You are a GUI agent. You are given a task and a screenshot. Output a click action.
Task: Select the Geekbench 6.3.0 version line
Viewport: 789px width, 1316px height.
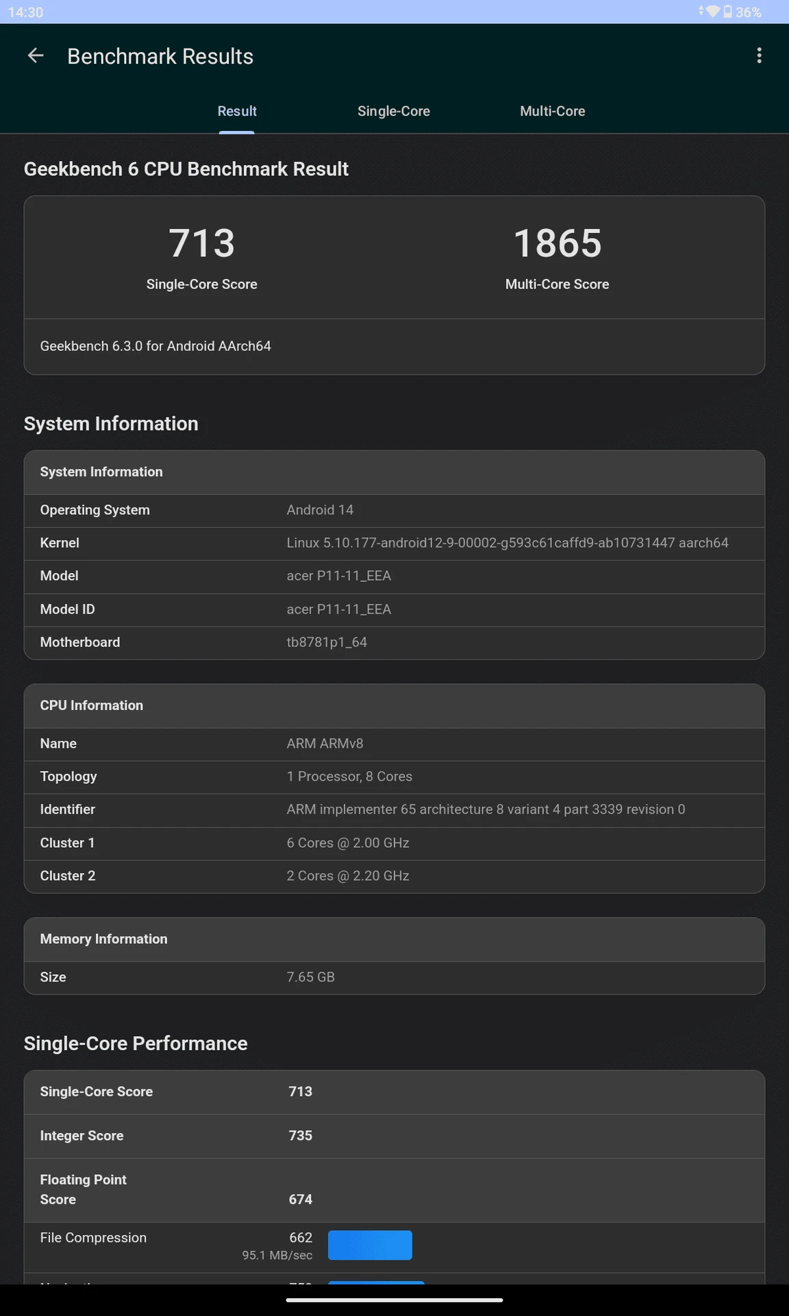155,346
